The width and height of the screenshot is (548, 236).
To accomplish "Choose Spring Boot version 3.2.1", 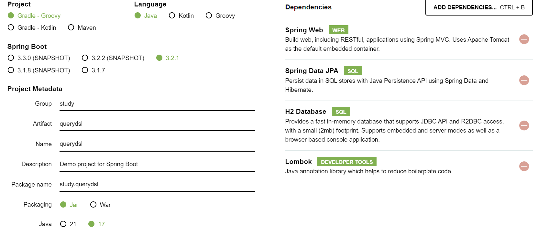I will coord(168,58).
